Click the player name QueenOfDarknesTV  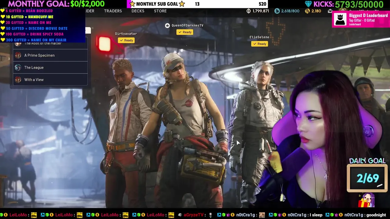[187, 26]
